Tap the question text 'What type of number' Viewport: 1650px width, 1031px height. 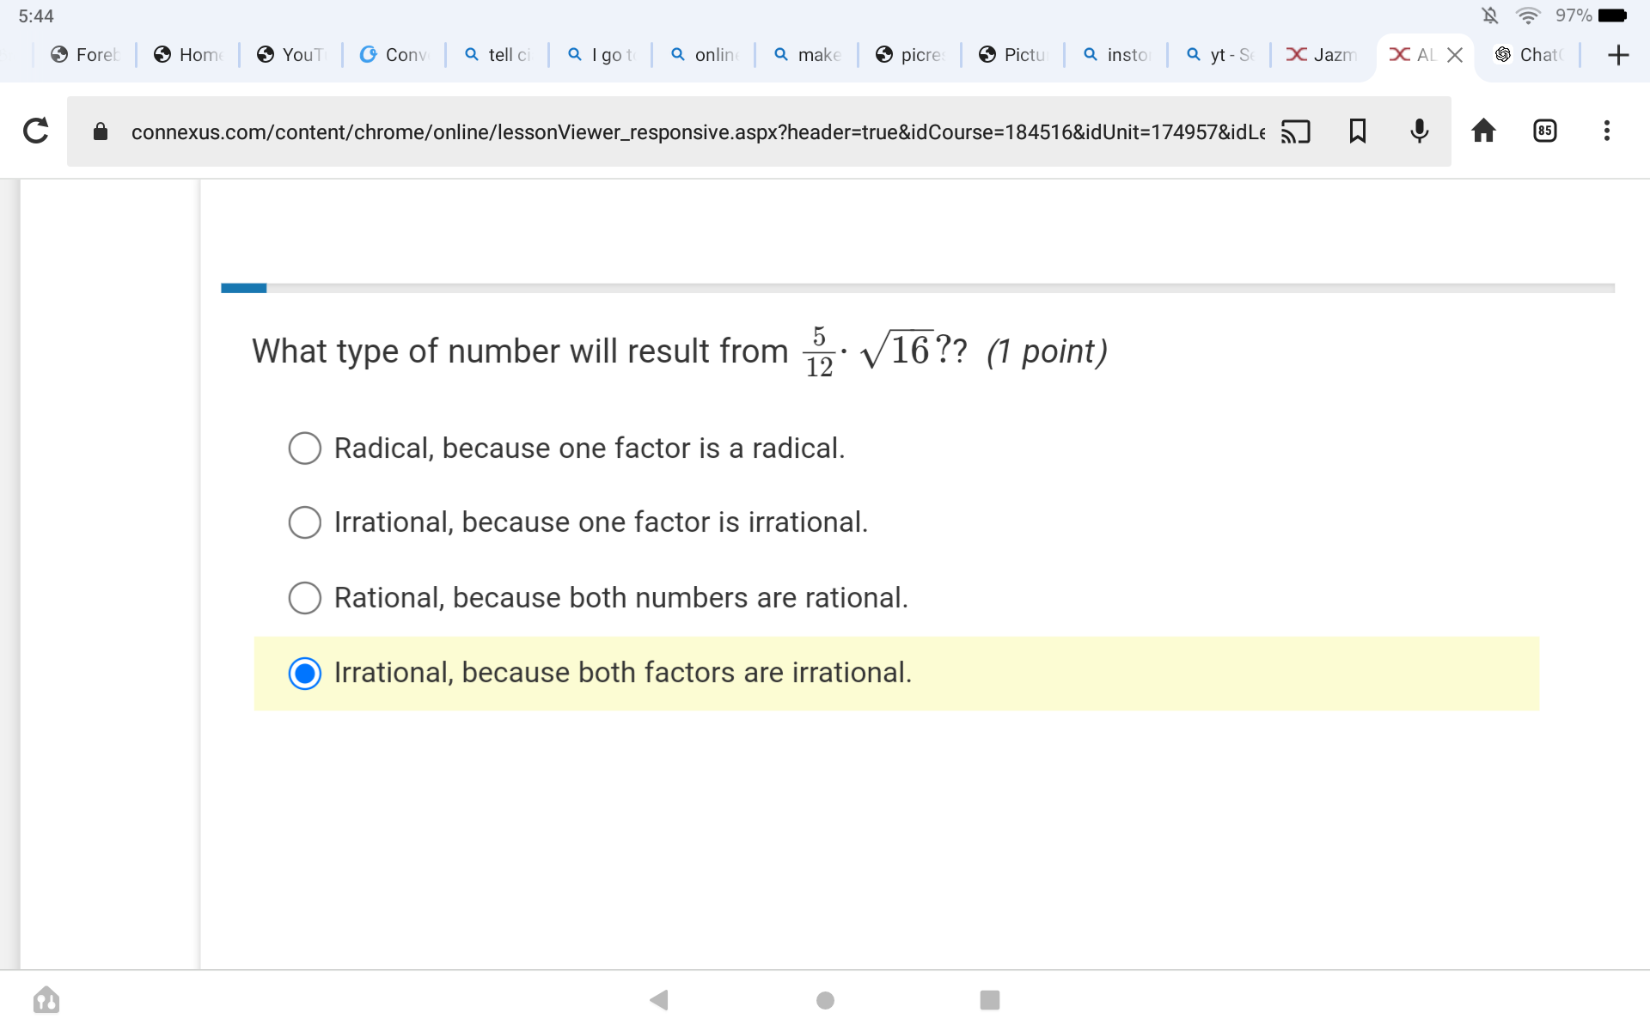pyautogui.click(x=406, y=351)
